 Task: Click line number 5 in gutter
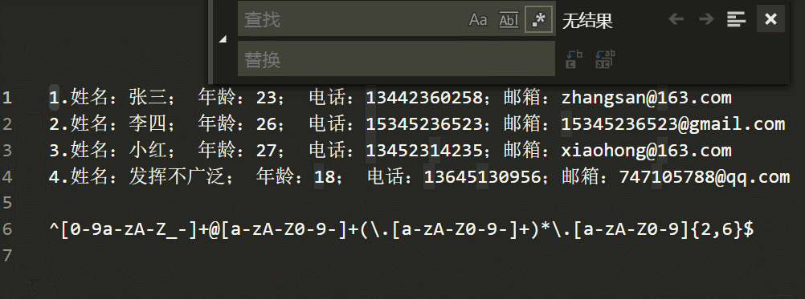[x=6, y=204]
